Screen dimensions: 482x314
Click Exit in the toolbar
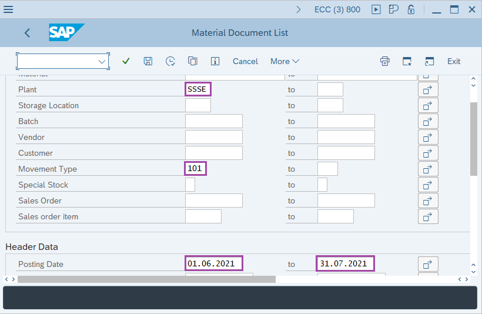click(454, 61)
